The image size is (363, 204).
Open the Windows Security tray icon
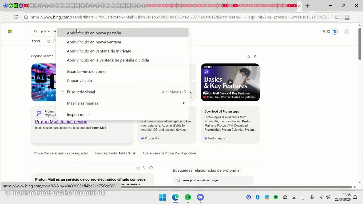tap(267, 197)
